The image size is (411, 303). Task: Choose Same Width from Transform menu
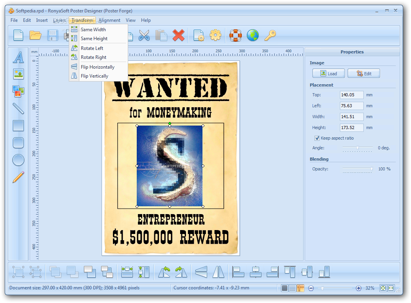coord(98,30)
